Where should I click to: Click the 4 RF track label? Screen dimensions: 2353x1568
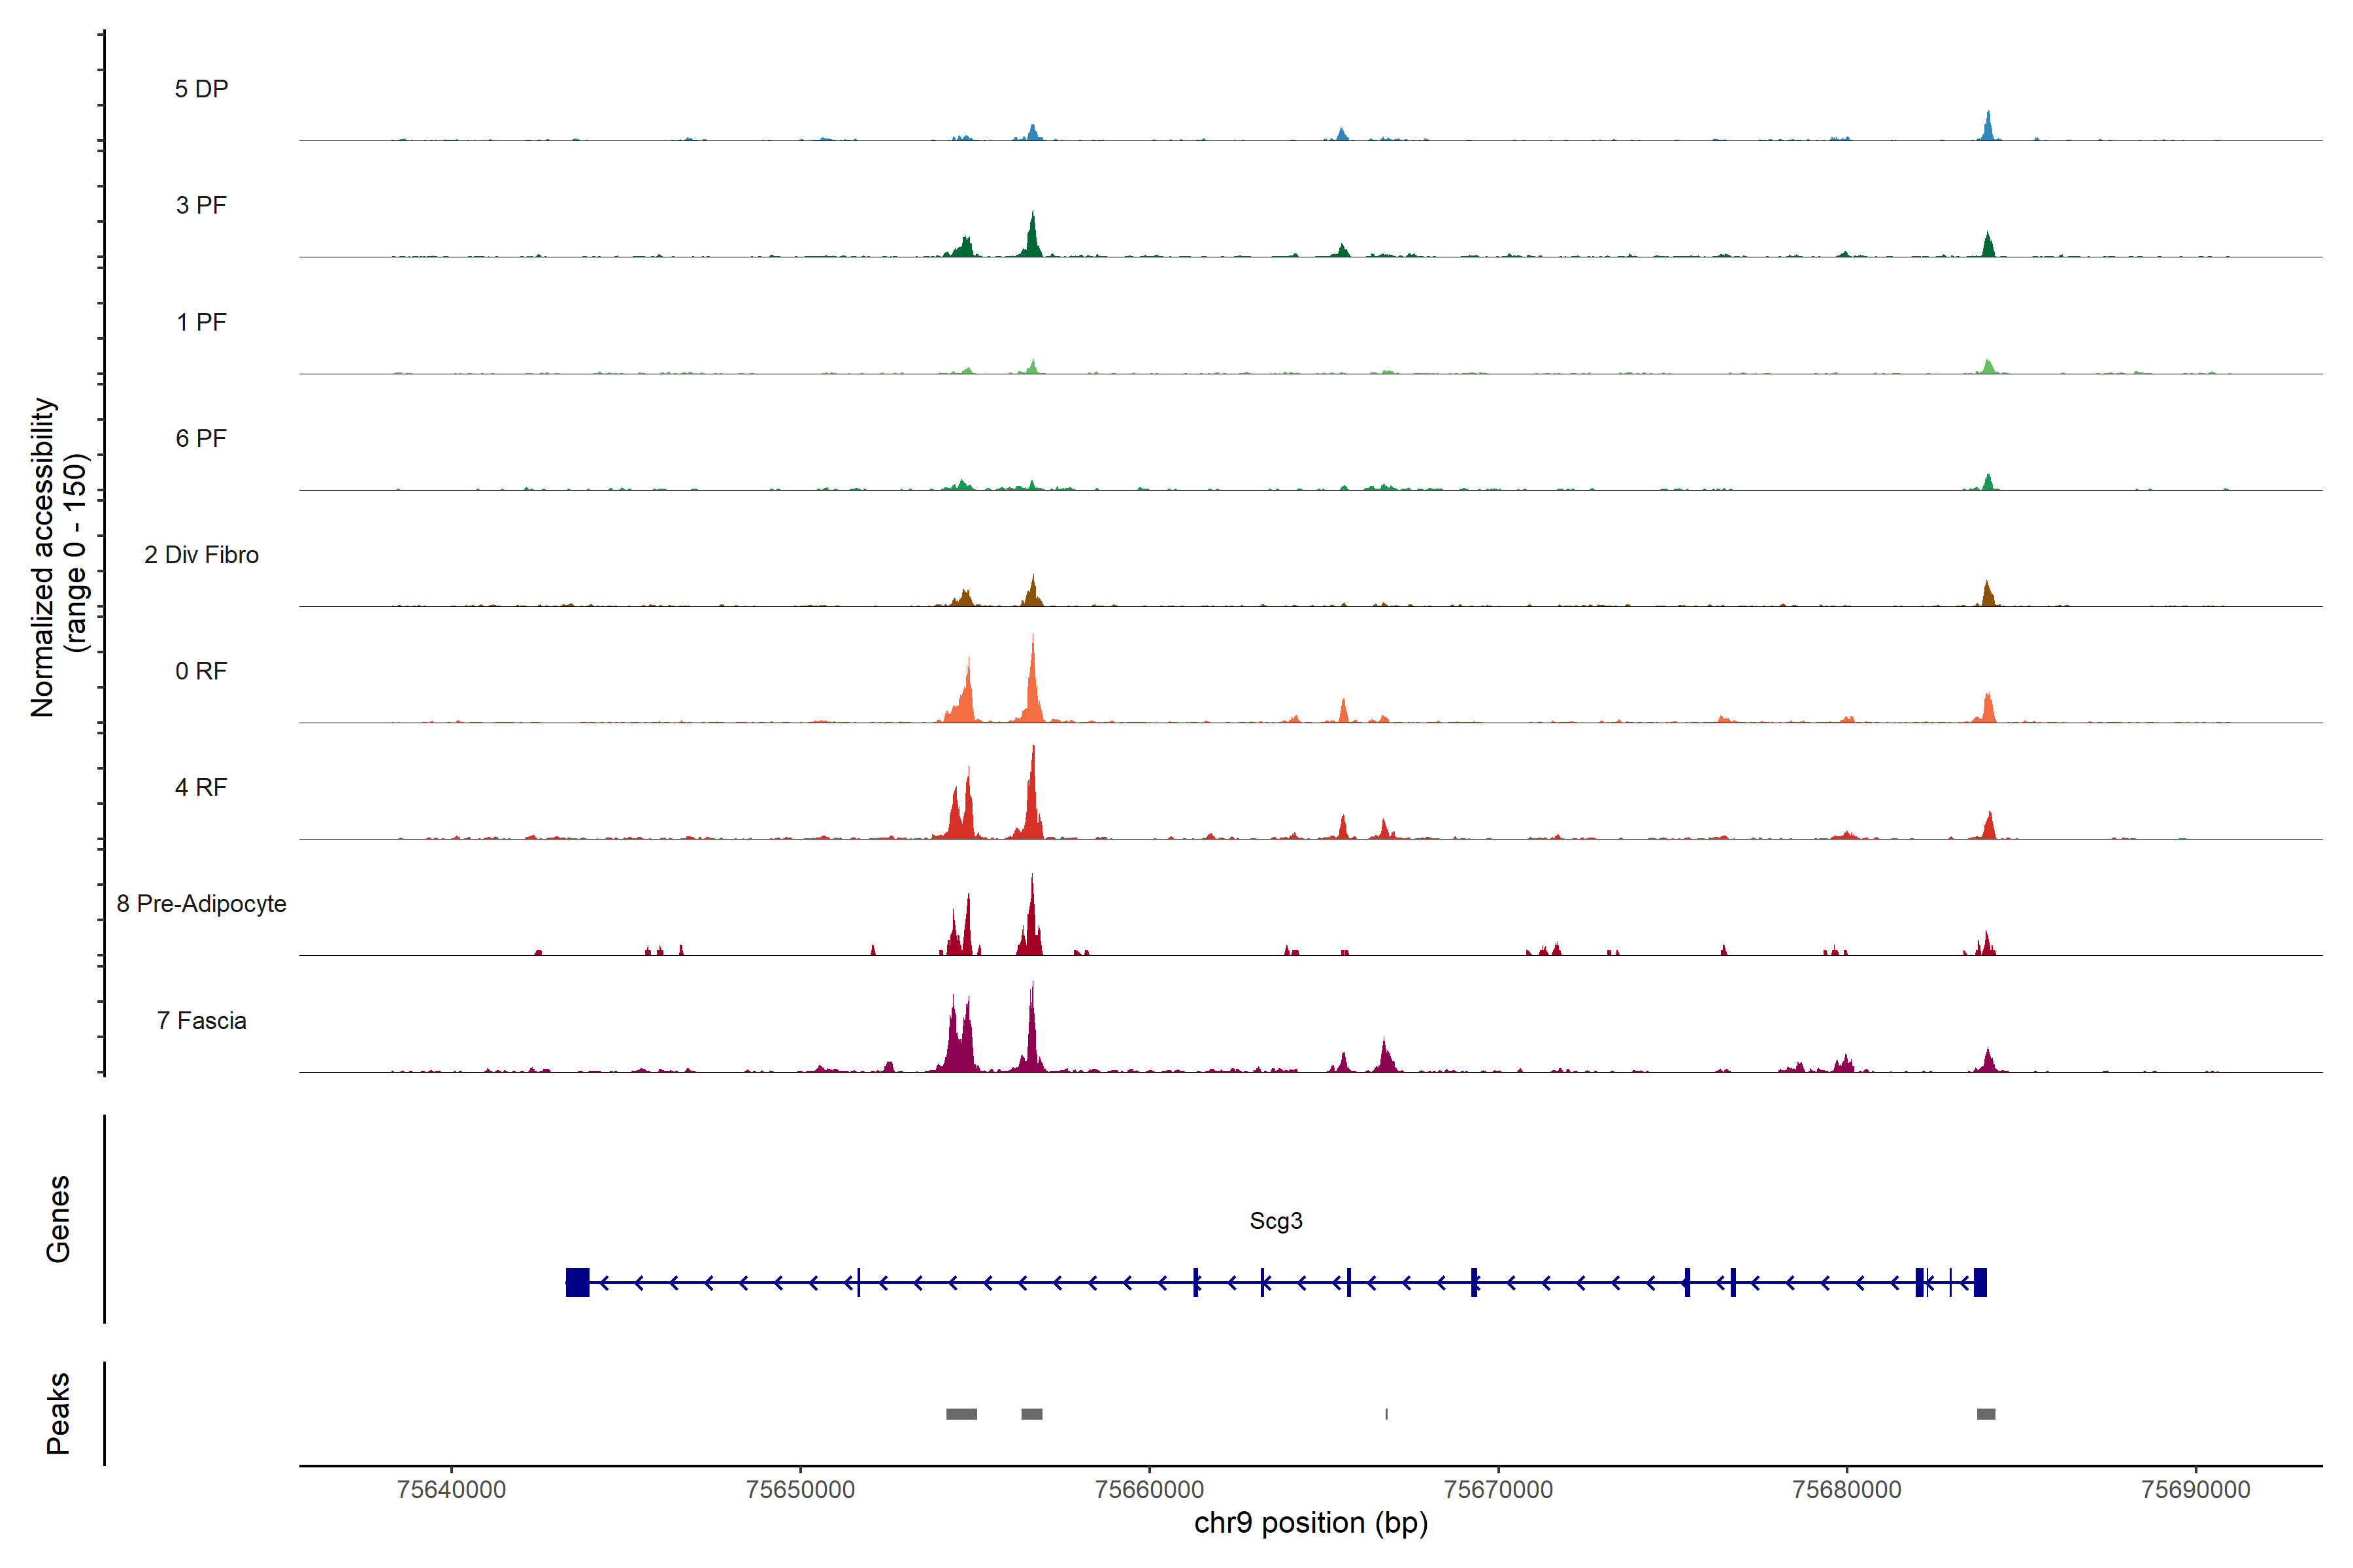pos(201,787)
